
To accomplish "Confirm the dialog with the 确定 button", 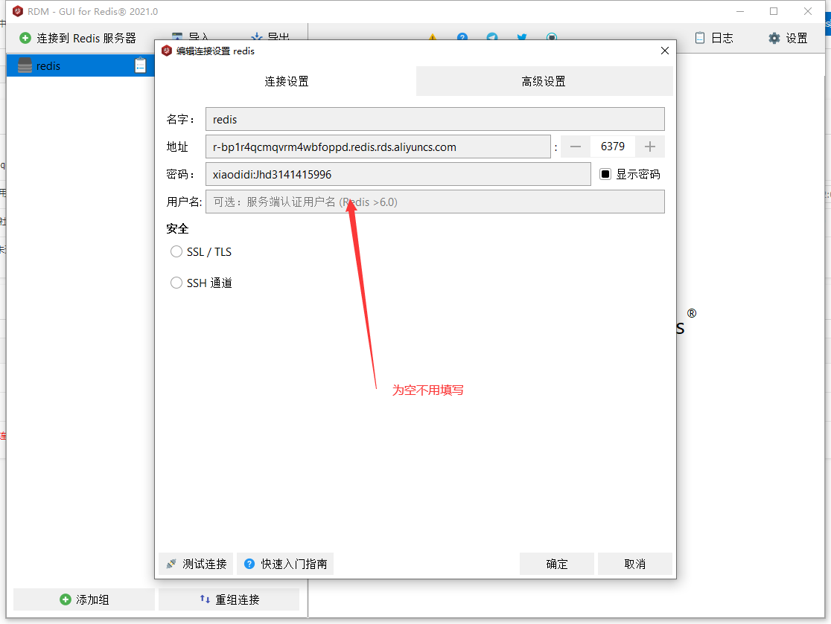I will [x=557, y=564].
